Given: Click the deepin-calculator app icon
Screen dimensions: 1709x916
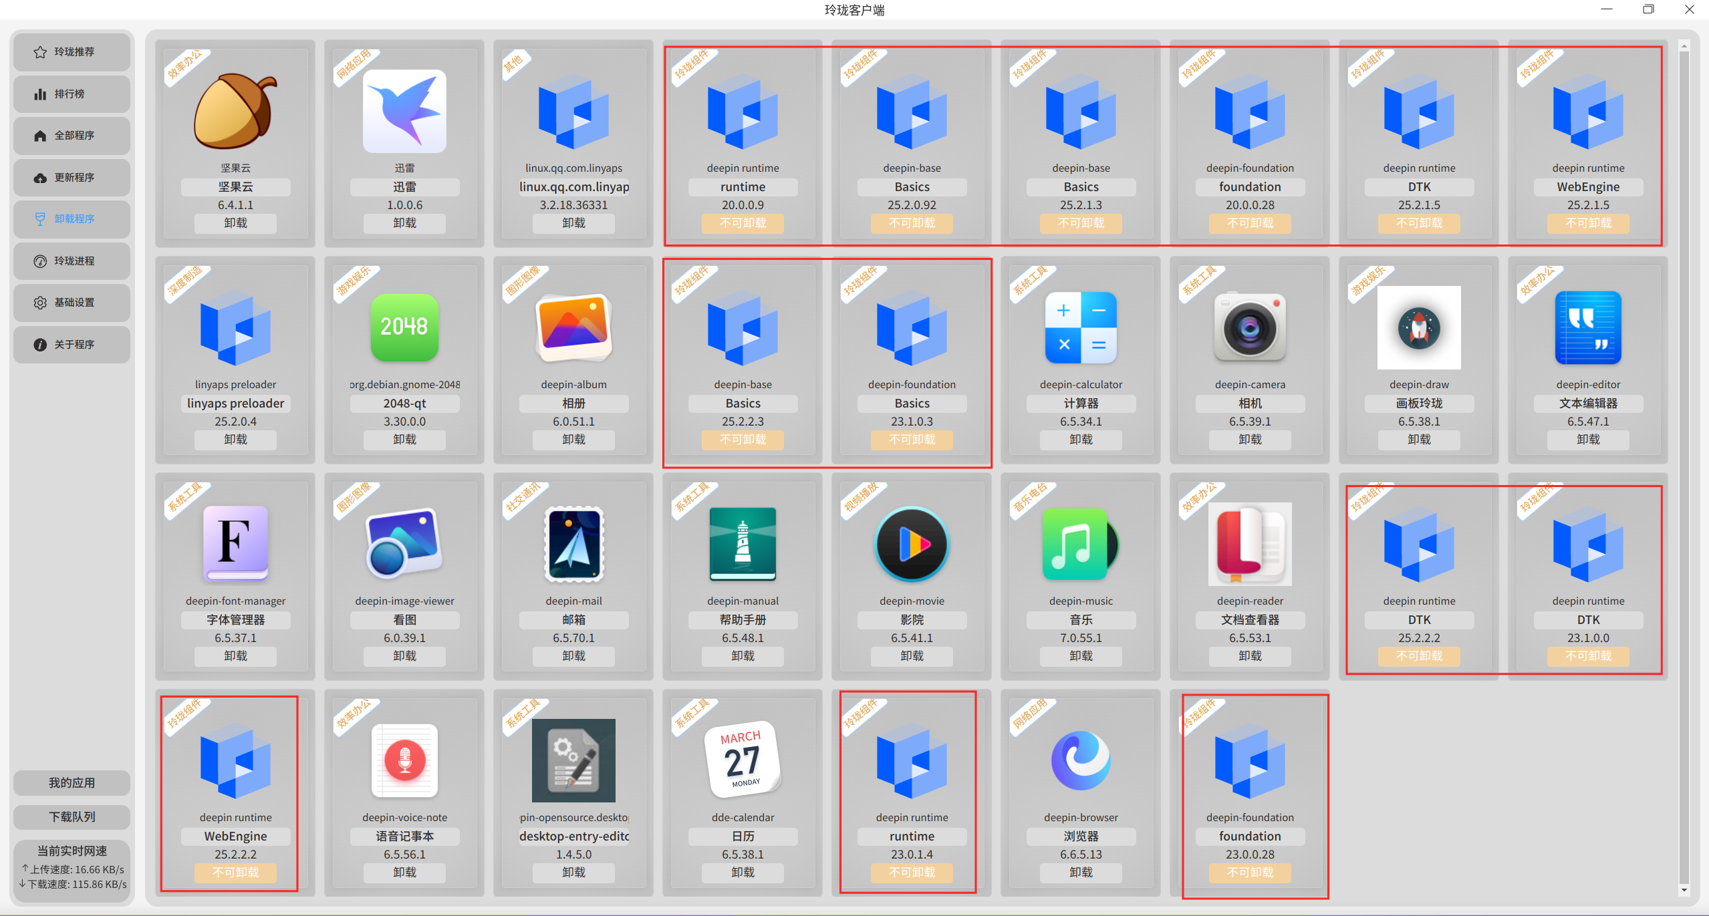Looking at the screenshot, I should 1081,327.
